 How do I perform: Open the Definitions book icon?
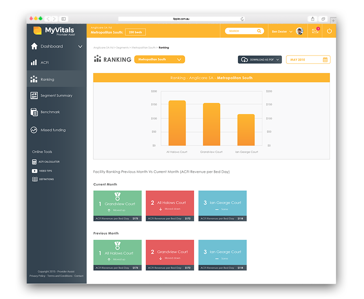click(35, 179)
